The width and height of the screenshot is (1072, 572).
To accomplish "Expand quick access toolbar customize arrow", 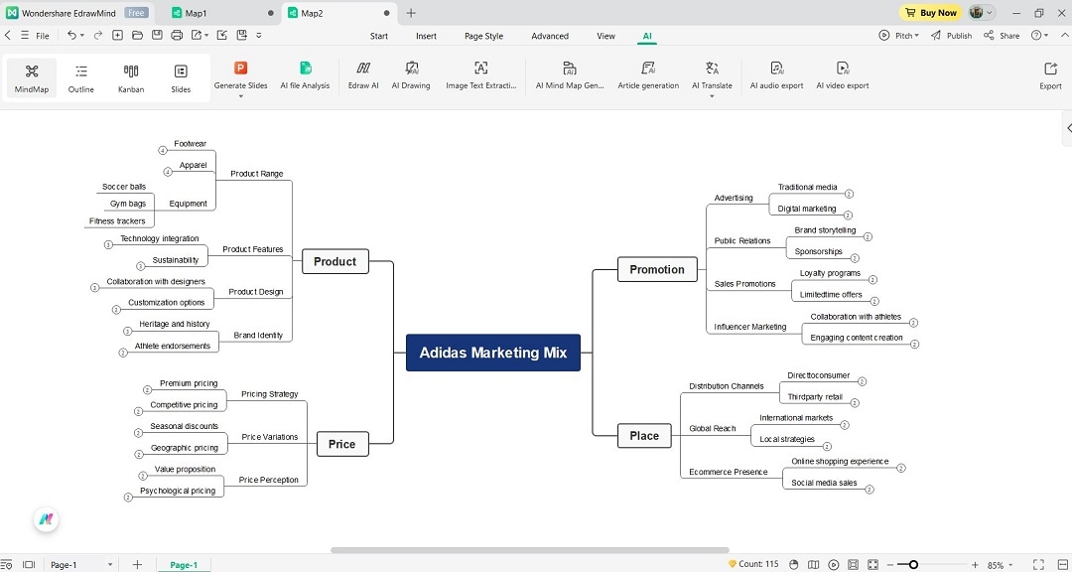I will (259, 35).
